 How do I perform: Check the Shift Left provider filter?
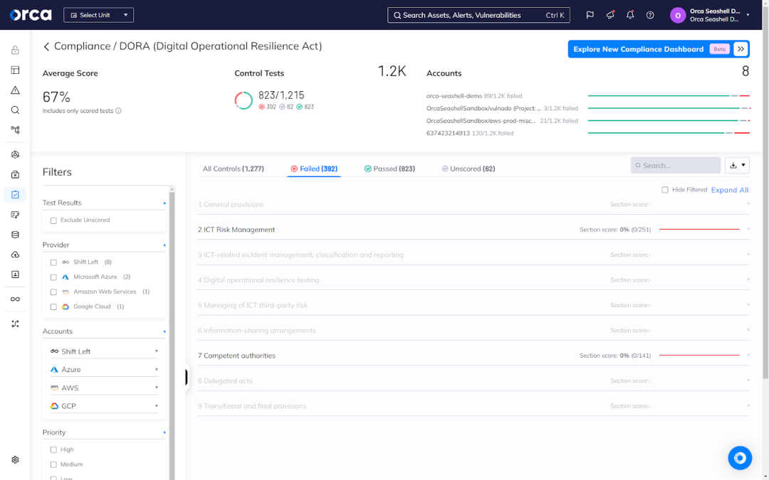[53, 262]
